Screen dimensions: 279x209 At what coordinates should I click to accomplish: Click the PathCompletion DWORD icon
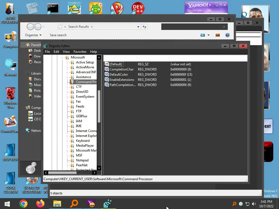coord(107,85)
